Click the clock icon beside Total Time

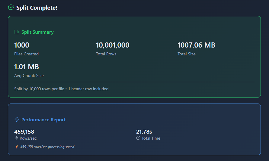click(138, 138)
